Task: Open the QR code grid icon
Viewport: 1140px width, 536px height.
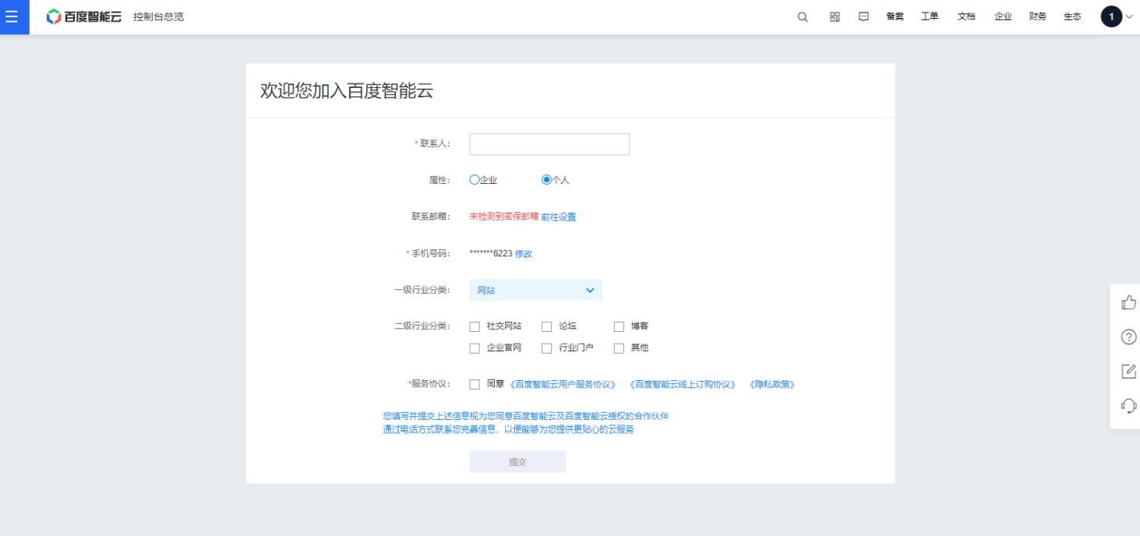Action: tap(835, 17)
